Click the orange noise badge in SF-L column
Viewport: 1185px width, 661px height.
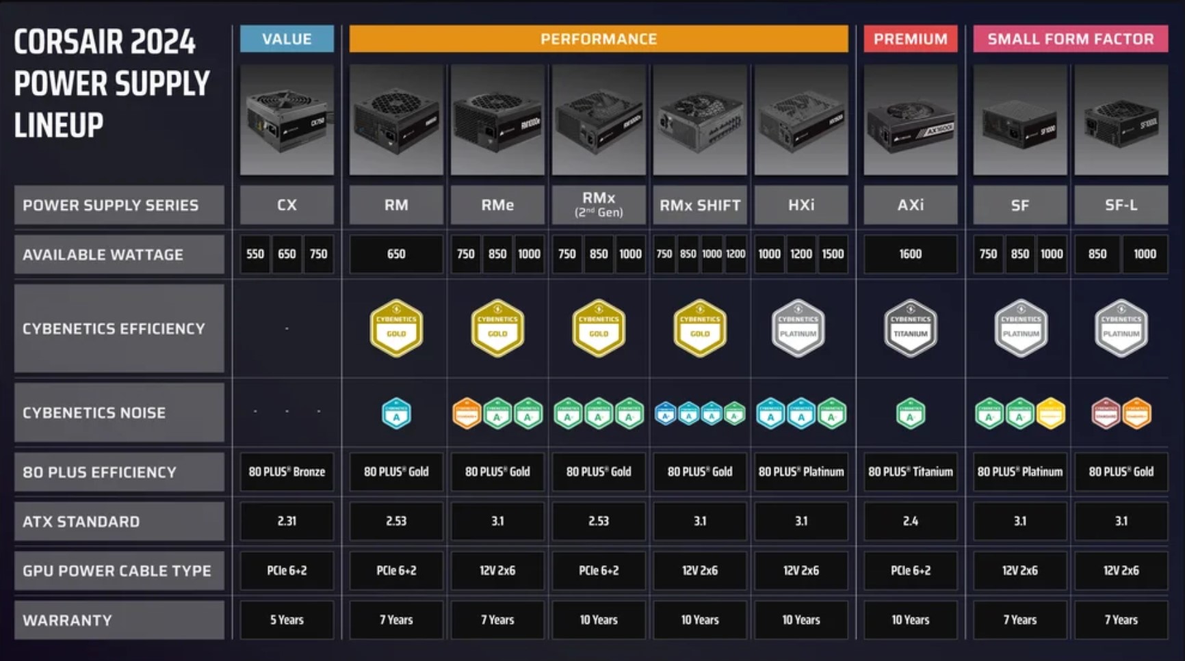pyautogui.click(x=1137, y=414)
